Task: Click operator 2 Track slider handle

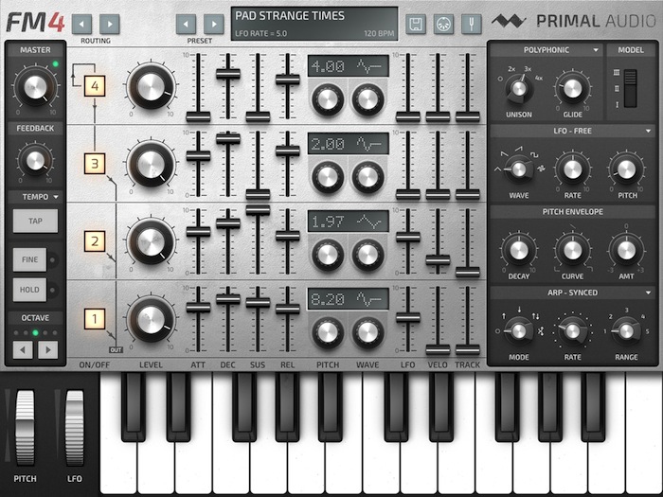Action: [x=468, y=273]
